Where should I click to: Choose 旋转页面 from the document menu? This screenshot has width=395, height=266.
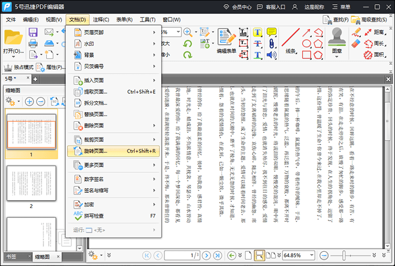tap(114, 151)
